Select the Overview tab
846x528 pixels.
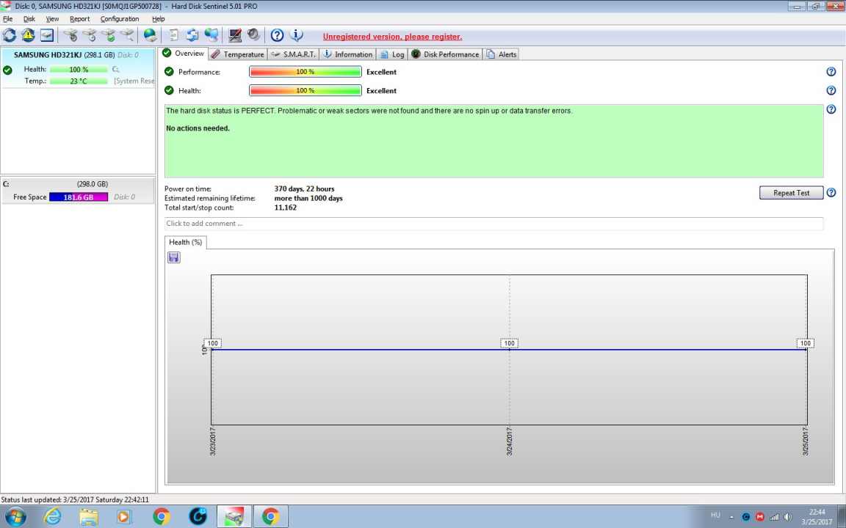coord(184,54)
